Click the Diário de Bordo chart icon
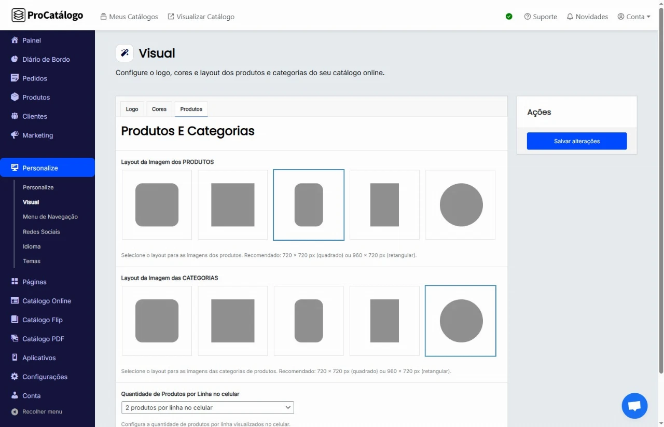 point(15,59)
